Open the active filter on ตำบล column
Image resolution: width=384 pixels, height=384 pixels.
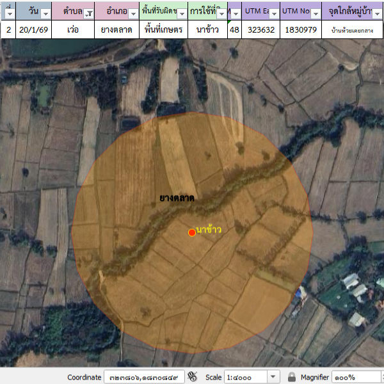(89, 13)
